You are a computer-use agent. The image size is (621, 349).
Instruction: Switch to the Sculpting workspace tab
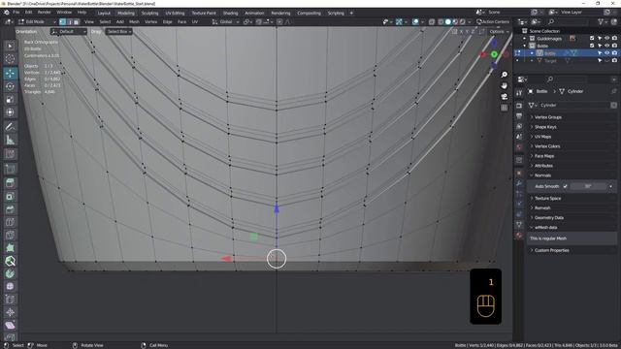point(149,13)
